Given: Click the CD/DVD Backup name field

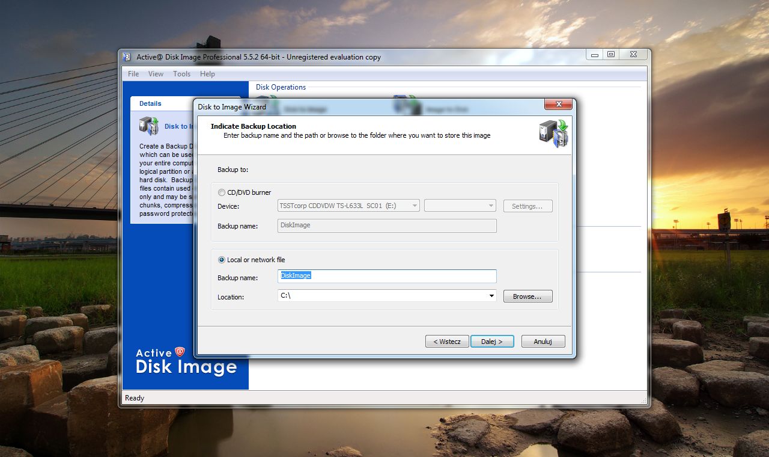Looking at the screenshot, I should [x=387, y=225].
